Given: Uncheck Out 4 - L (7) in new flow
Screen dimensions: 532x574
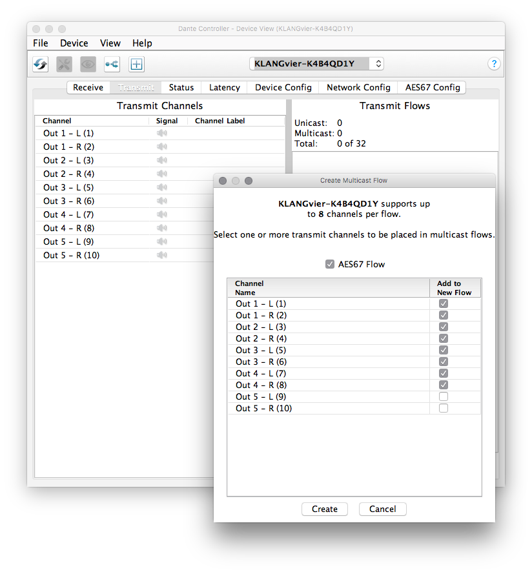Looking at the screenshot, I should pyautogui.click(x=444, y=373).
